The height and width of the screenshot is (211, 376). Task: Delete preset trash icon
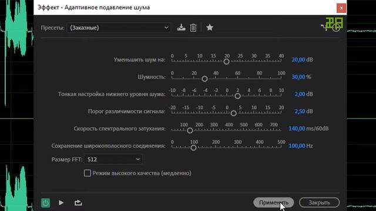coord(193,28)
